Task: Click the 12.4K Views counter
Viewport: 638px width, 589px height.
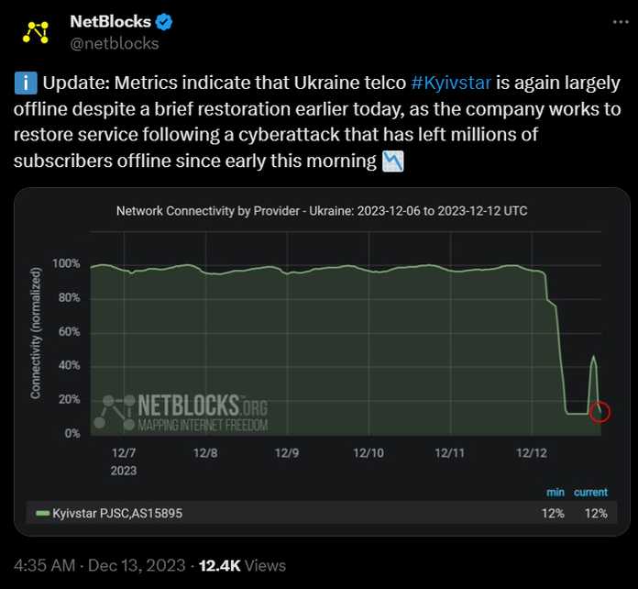Action: coord(242,565)
